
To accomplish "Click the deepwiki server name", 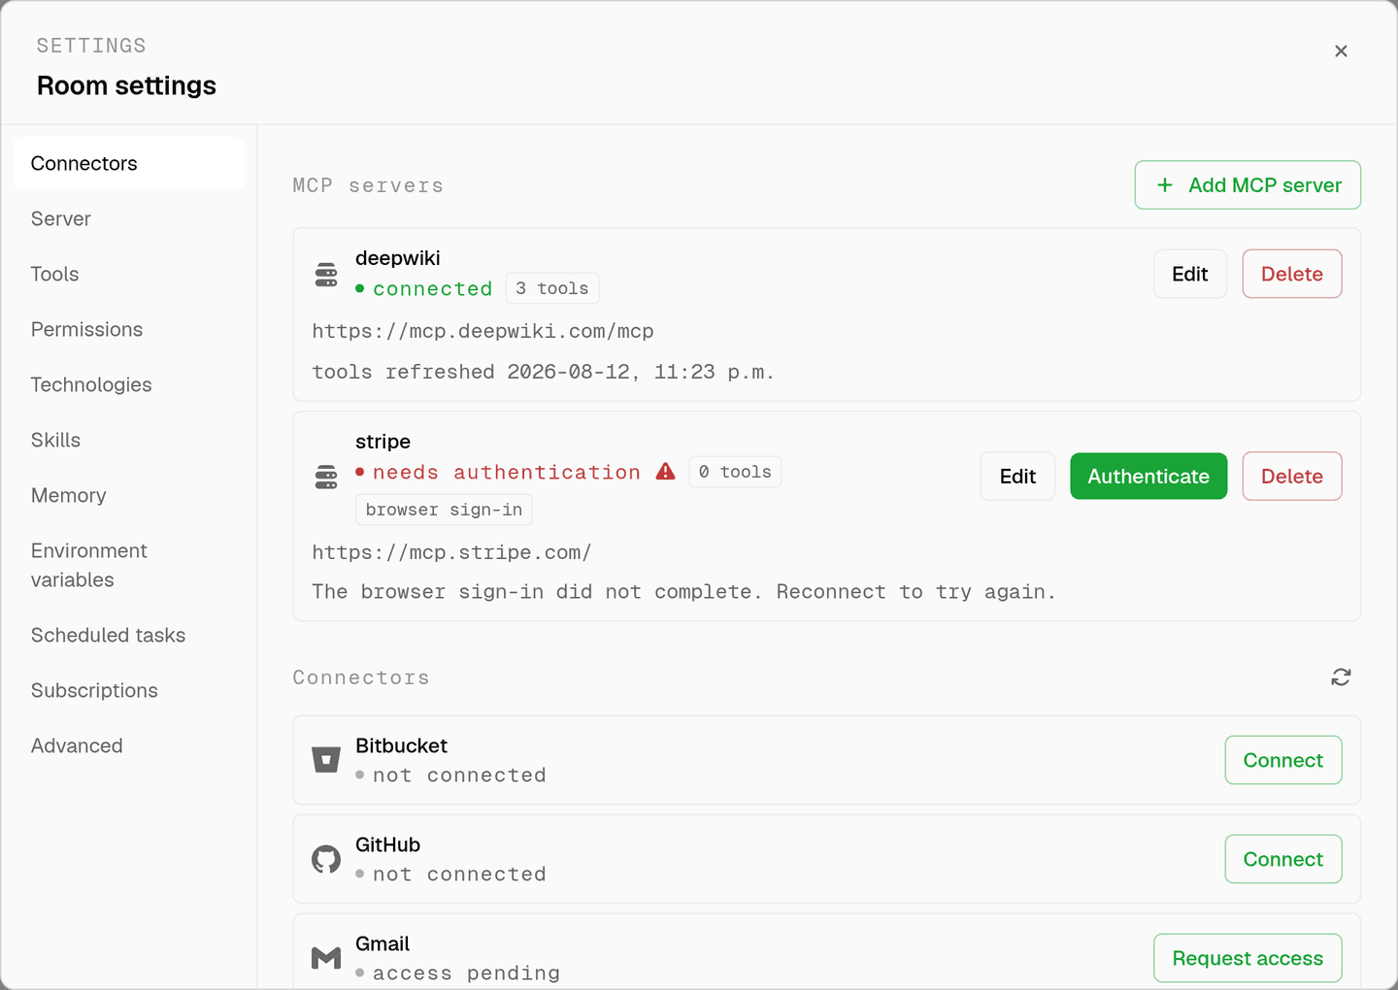I will click(x=398, y=258).
